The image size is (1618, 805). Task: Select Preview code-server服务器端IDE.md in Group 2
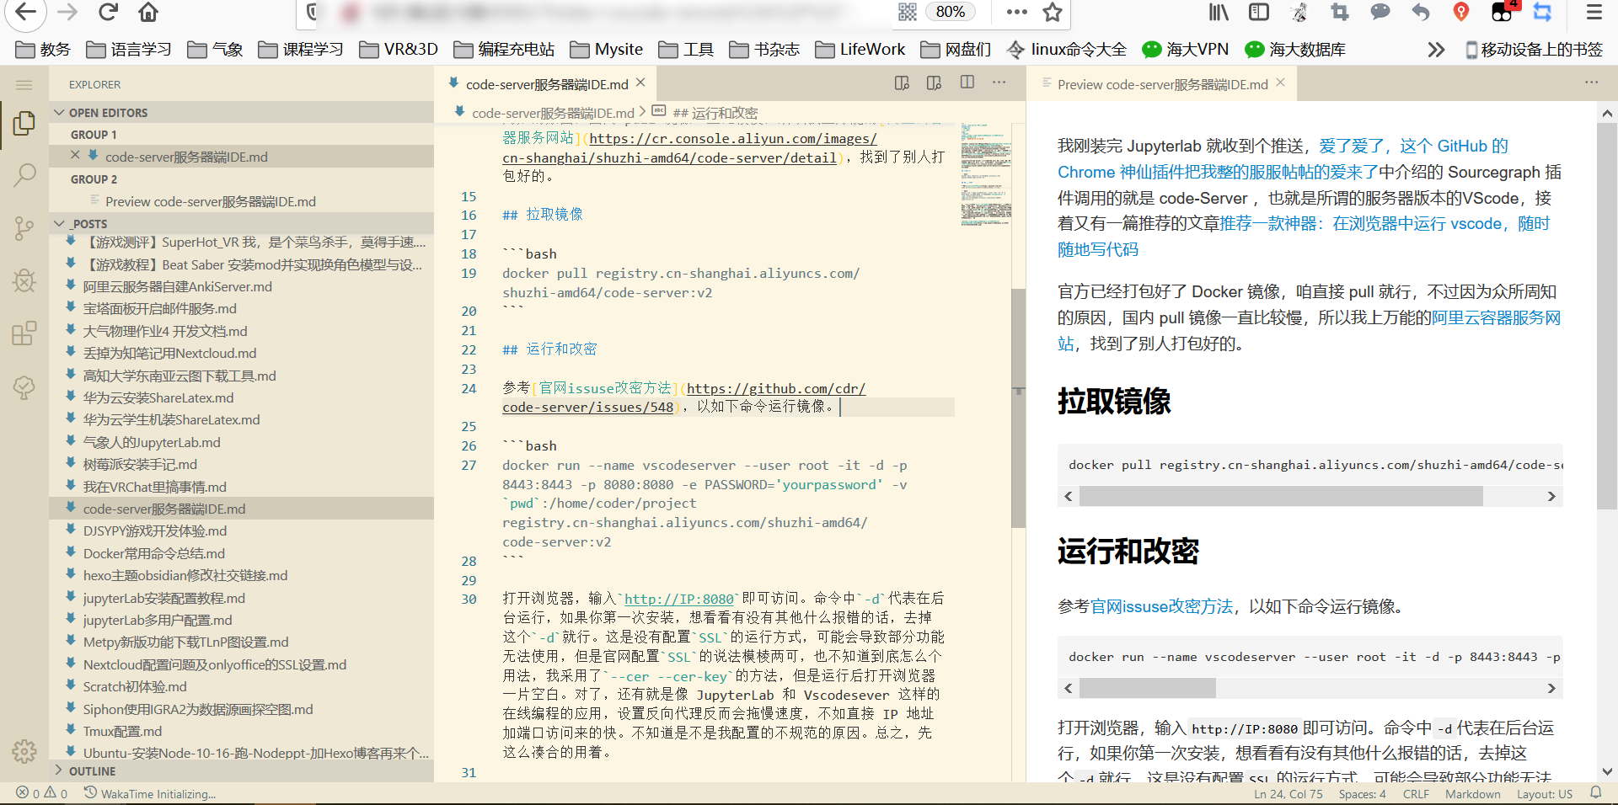point(242,201)
